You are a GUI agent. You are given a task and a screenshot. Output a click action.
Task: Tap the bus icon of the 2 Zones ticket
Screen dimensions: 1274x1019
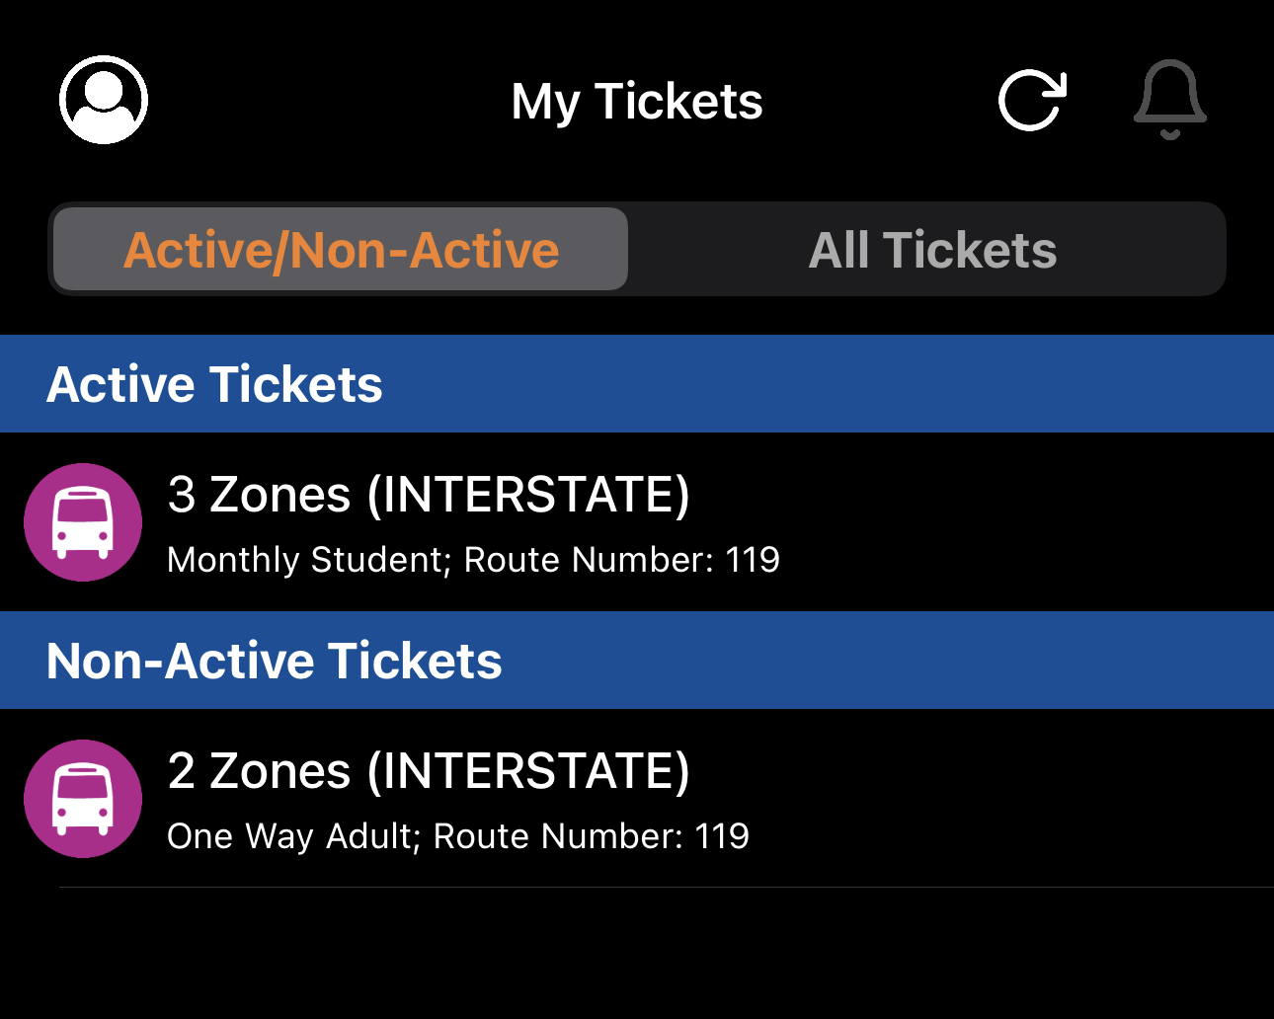point(83,799)
